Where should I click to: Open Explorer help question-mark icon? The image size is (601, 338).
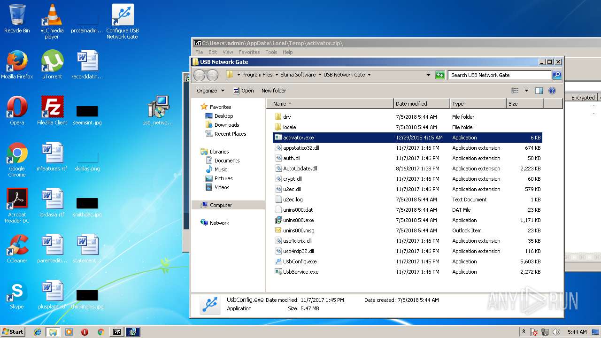[x=552, y=91]
